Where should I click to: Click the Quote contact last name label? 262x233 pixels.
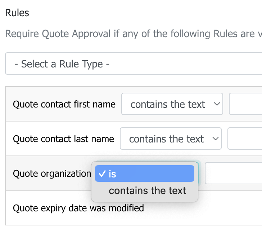coord(63,139)
